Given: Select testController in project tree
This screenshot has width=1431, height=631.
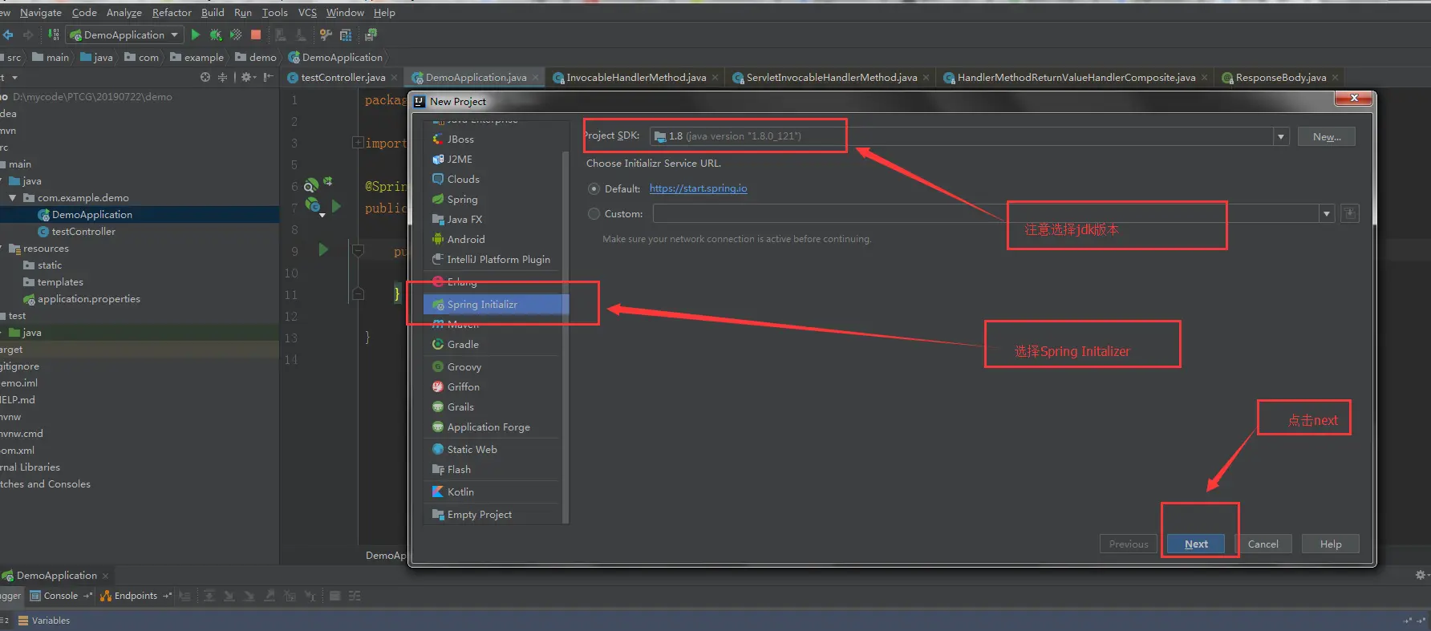Looking at the screenshot, I should click(83, 232).
